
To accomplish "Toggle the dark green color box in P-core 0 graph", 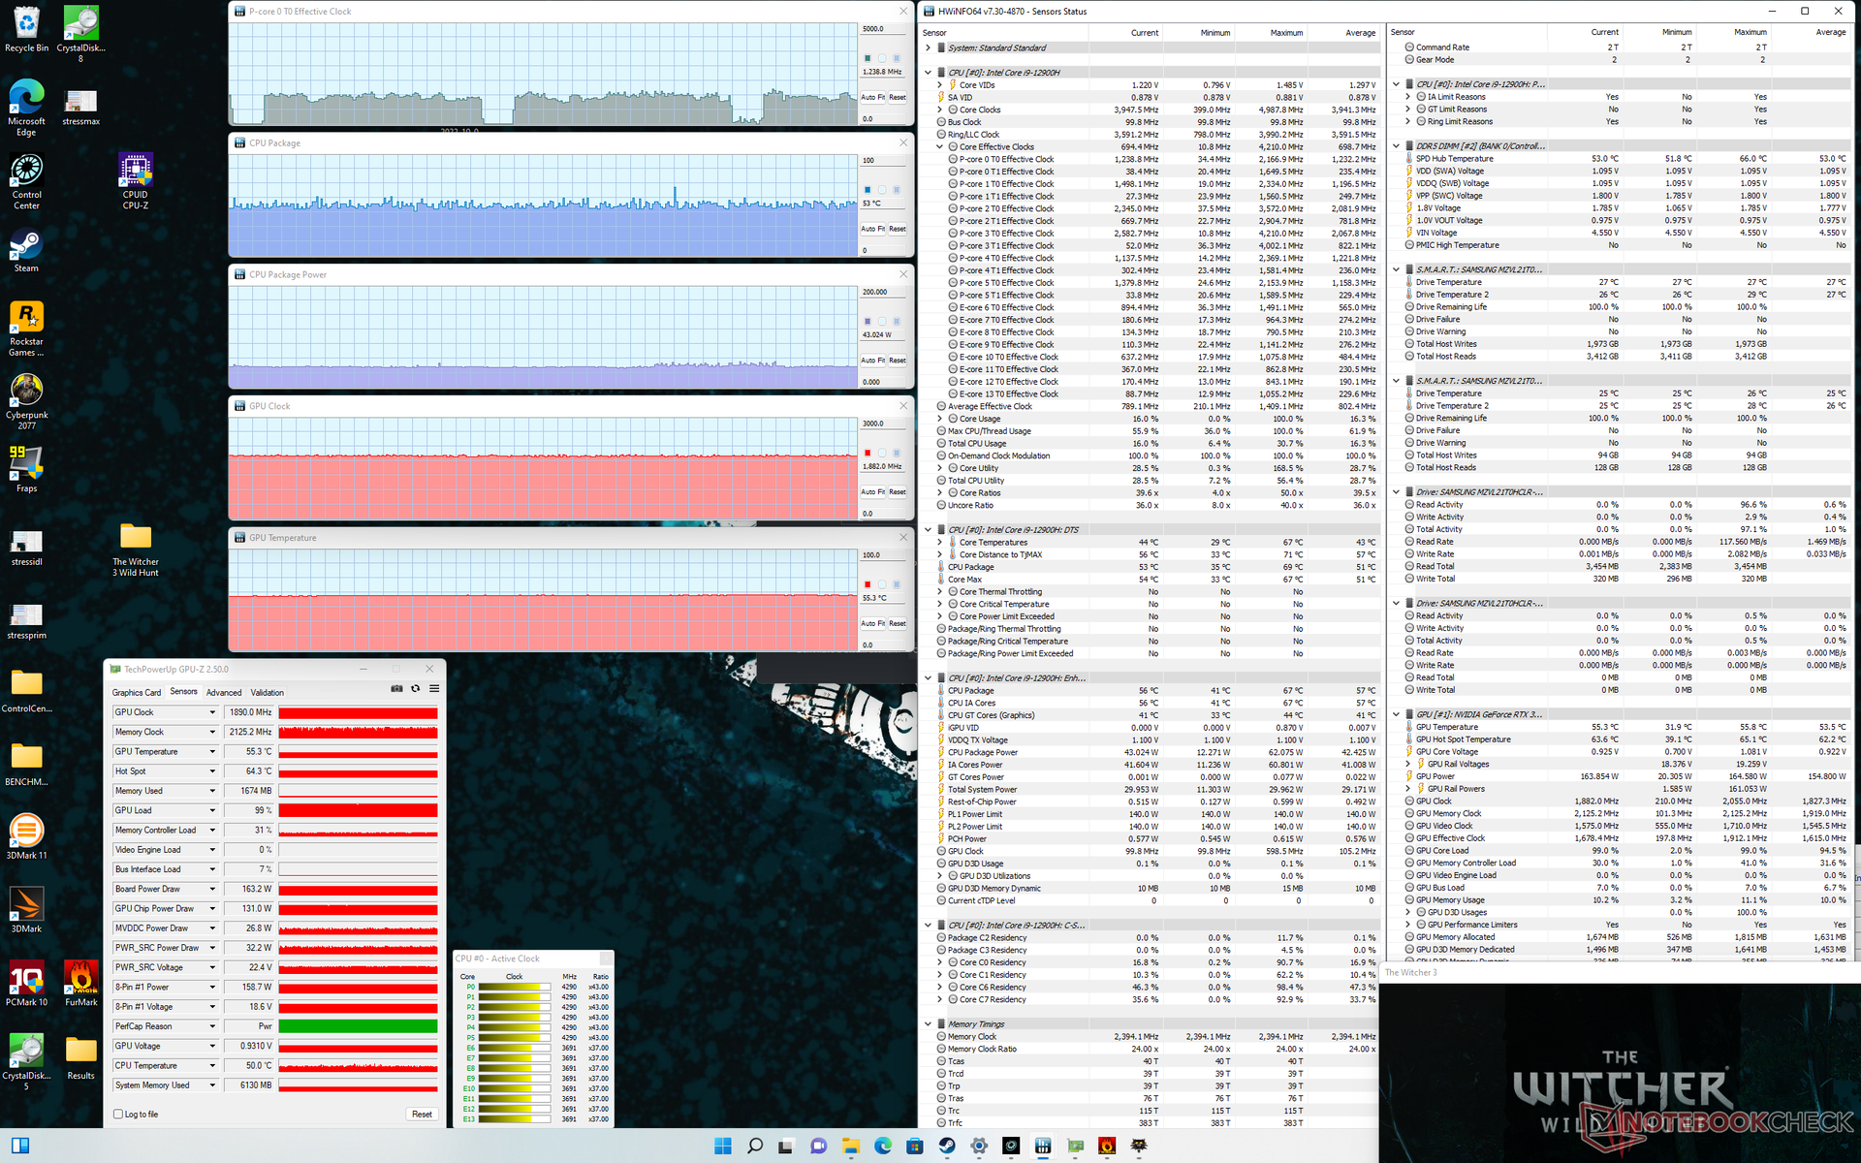I will pyautogui.click(x=867, y=58).
